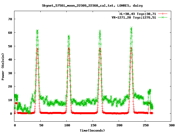Click x-axis tick label 50
Screen dimensions: 177x133
[41, 125]
